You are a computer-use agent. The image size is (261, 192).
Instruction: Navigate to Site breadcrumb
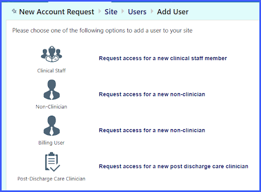click(x=111, y=12)
